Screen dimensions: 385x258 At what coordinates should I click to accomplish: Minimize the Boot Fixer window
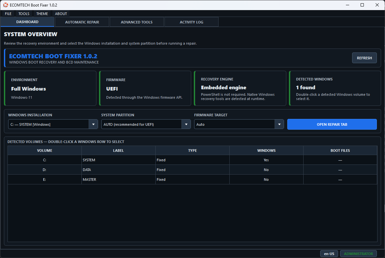point(348,5)
